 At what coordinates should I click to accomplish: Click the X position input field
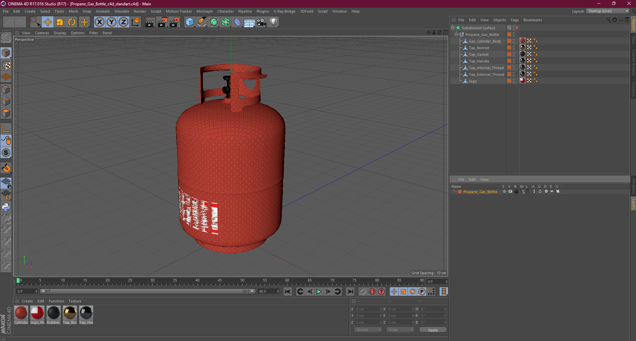point(368,309)
